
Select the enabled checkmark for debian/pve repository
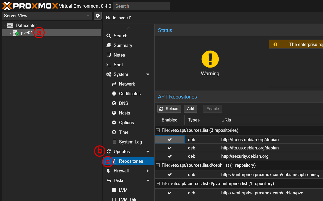click(x=169, y=193)
